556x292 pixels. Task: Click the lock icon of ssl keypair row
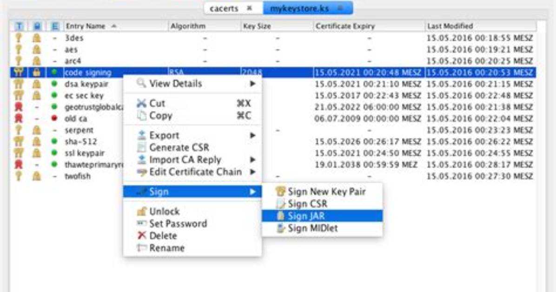click(x=37, y=153)
